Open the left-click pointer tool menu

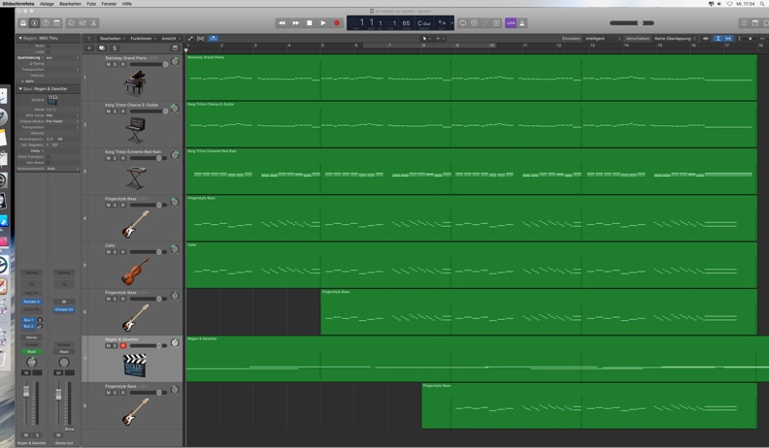pyautogui.click(x=426, y=38)
